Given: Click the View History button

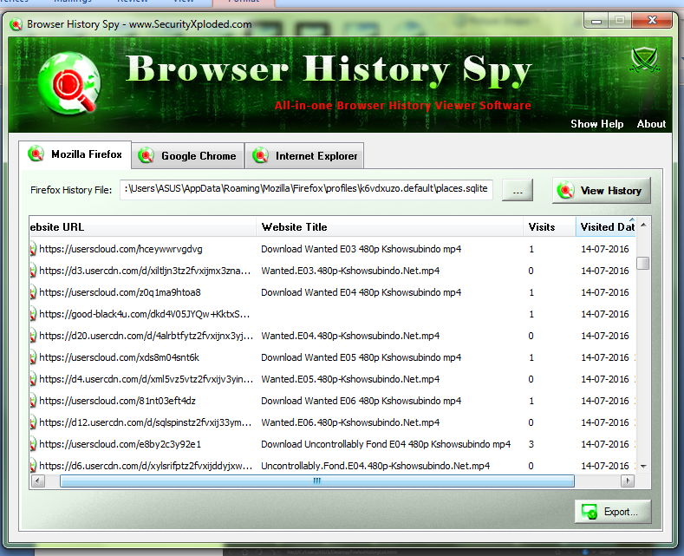Looking at the screenshot, I should [601, 190].
